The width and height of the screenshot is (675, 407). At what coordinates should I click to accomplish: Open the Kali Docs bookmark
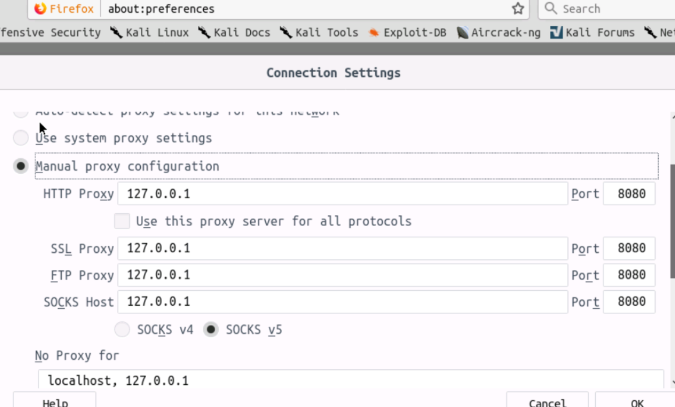234,33
